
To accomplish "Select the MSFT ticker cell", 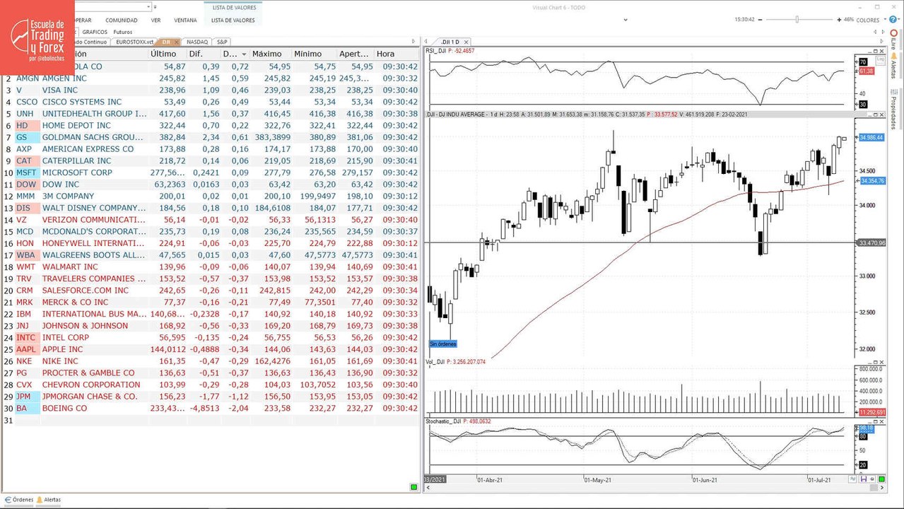I will tap(27, 172).
